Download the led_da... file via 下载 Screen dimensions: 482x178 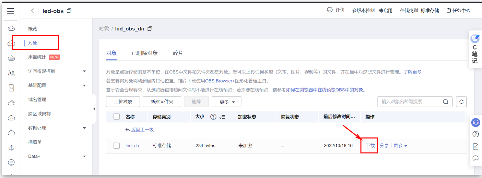point(370,146)
